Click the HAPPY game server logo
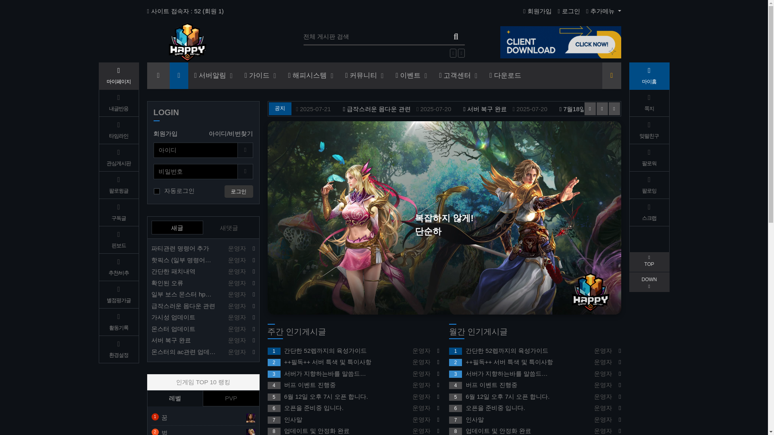Image resolution: width=774 pixels, height=435 pixels. [x=187, y=42]
